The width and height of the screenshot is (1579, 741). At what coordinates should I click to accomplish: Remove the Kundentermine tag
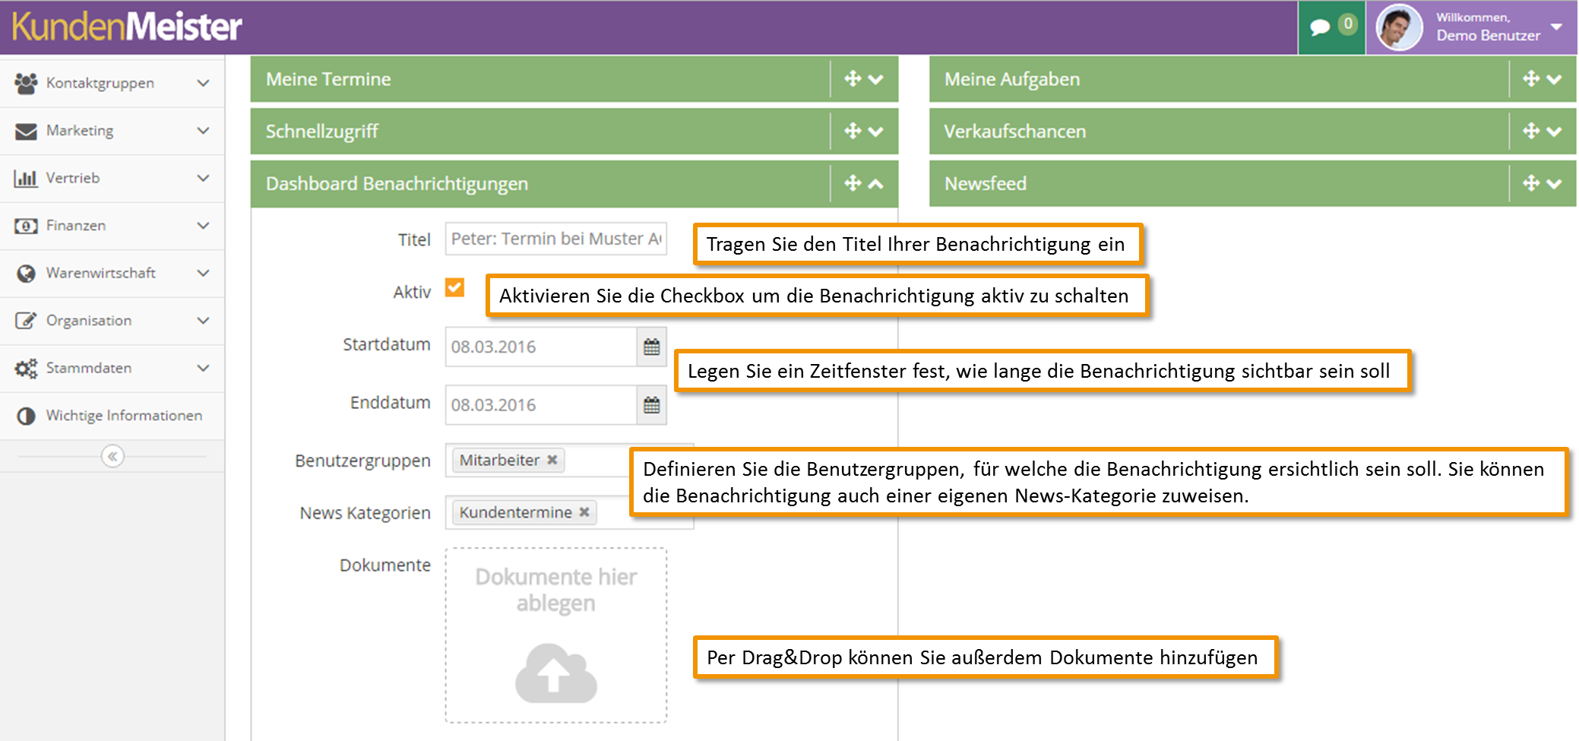pyautogui.click(x=584, y=512)
